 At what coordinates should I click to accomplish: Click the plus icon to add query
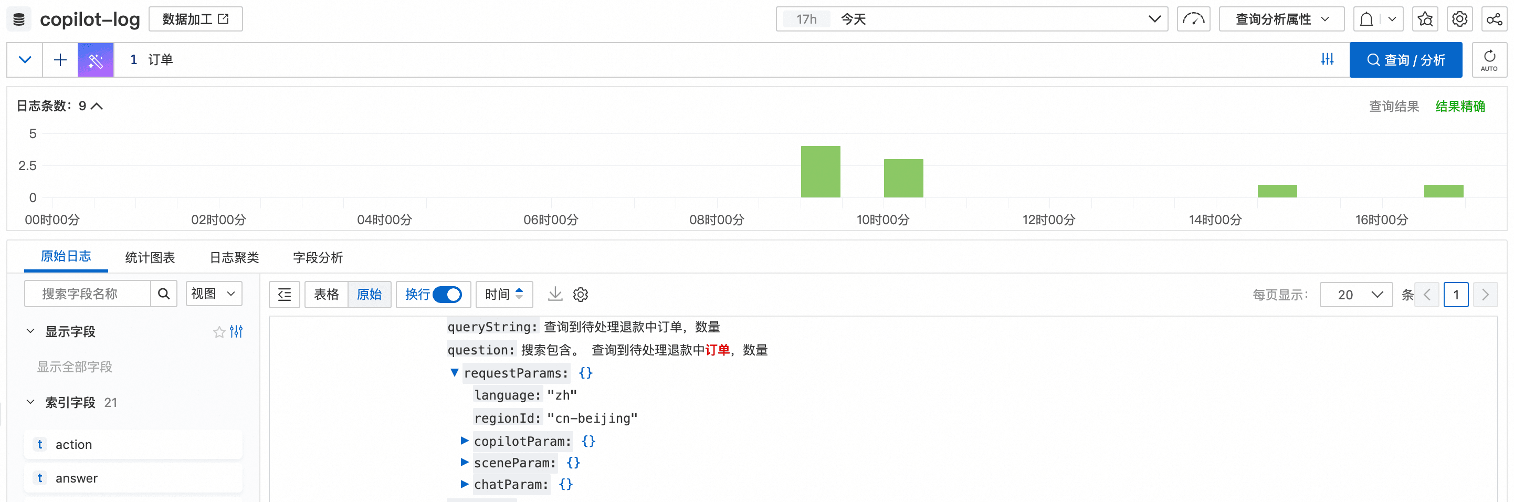[60, 60]
